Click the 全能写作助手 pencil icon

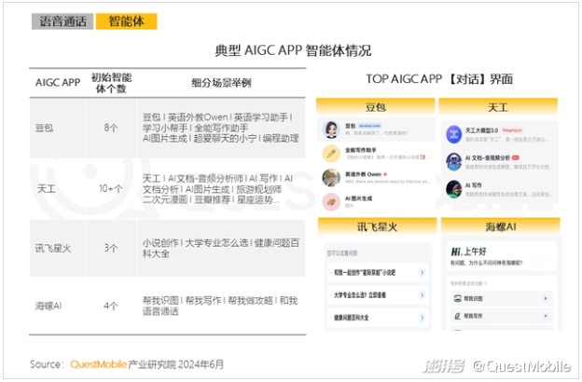click(330, 153)
